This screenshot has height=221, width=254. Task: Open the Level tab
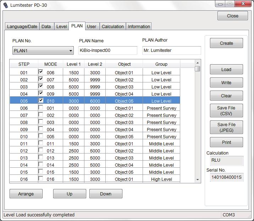tap(62, 26)
